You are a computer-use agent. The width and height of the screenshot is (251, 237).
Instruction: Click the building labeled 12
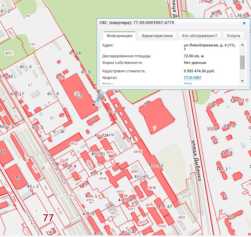pyautogui.click(x=224, y=196)
